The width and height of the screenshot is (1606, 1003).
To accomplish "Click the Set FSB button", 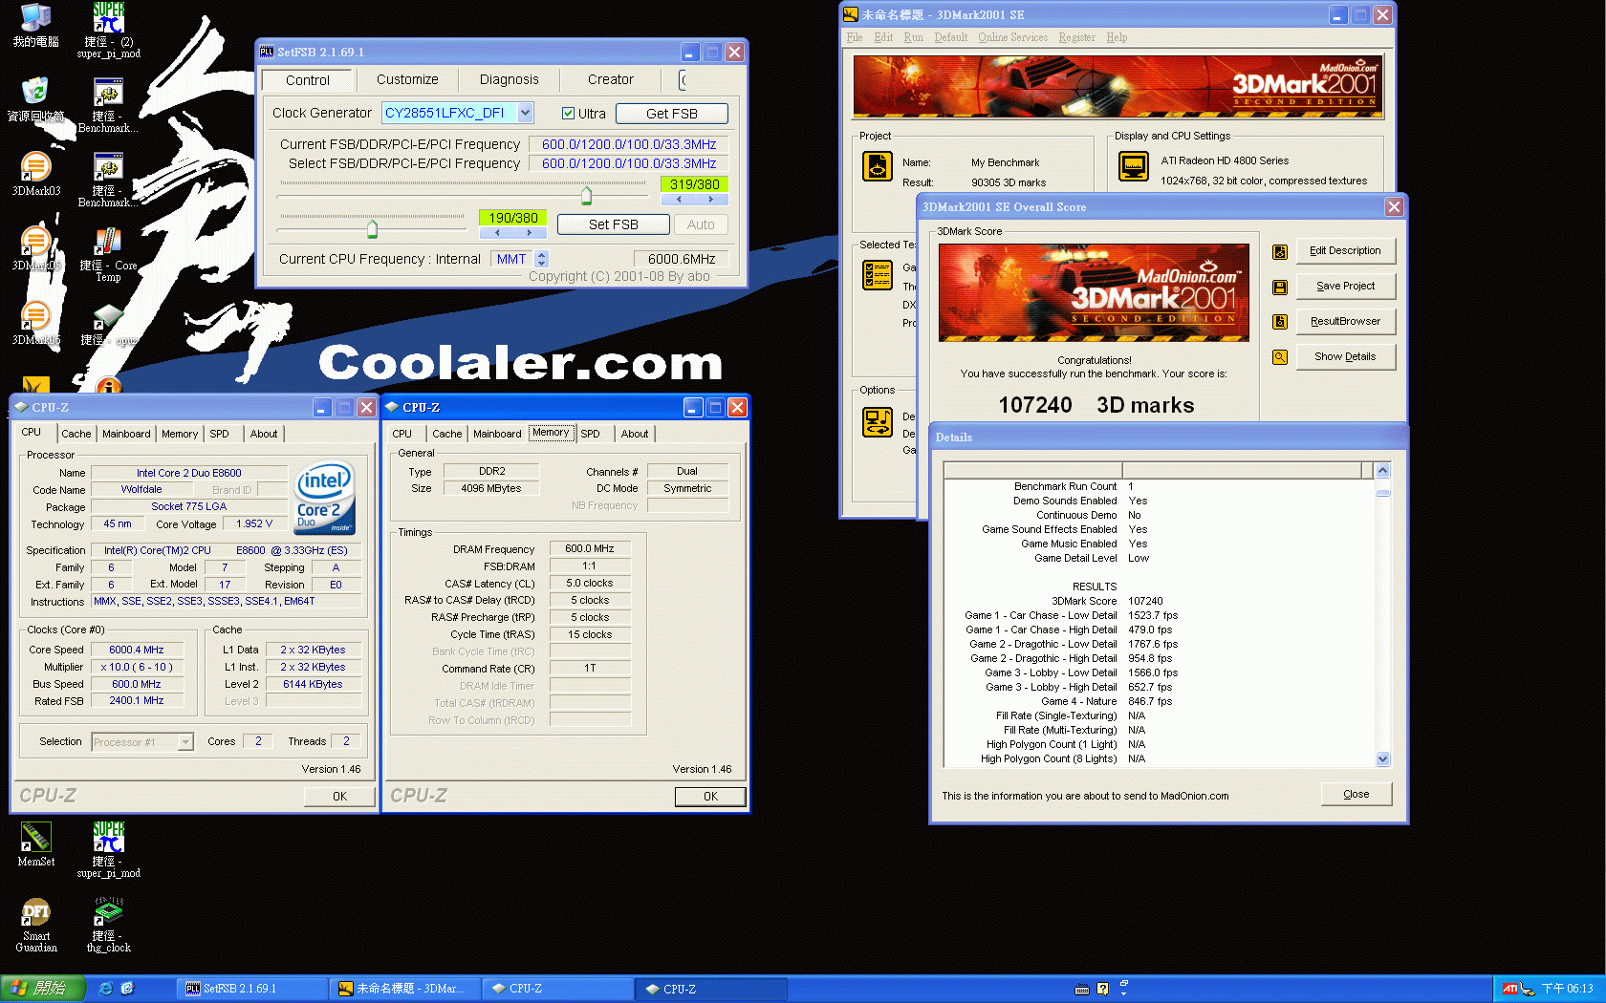I will 613,224.
